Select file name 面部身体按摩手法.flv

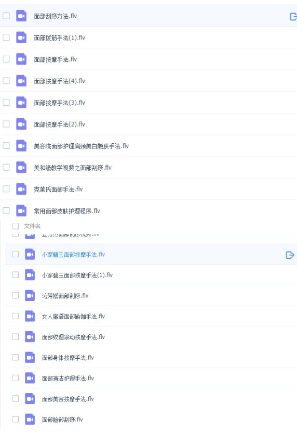(x=68, y=358)
